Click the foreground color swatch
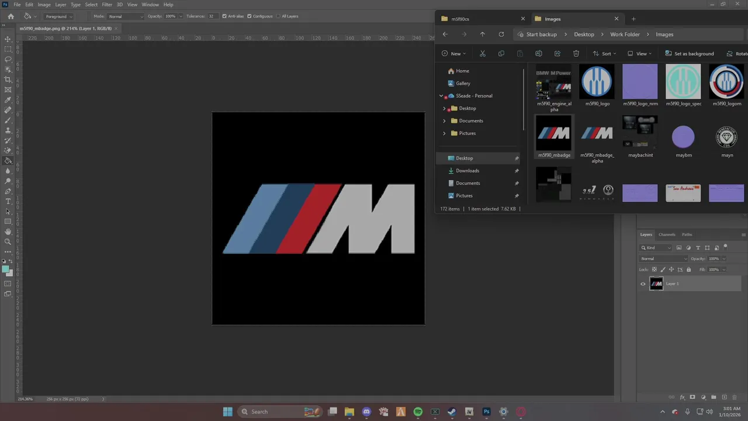Image resolution: width=748 pixels, height=421 pixels. [5, 270]
